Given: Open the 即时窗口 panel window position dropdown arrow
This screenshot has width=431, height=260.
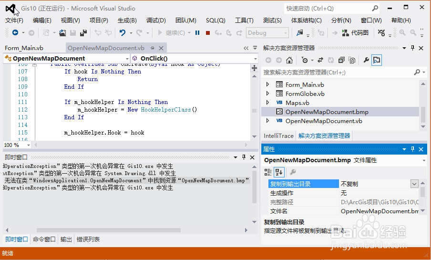Looking at the screenshot, I should tap(236, 157).
